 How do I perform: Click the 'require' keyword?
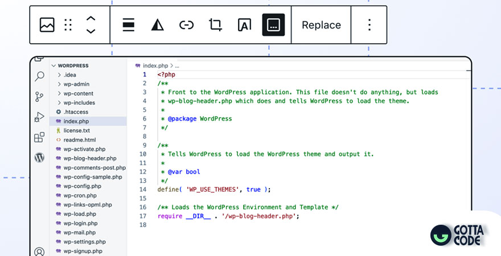point(170,216)
